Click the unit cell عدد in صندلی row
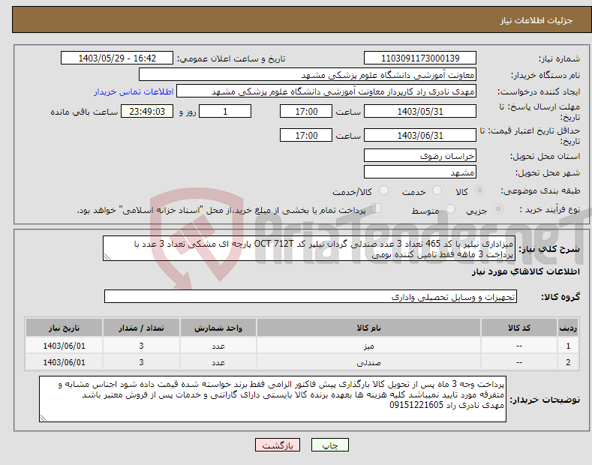The image size is (592, 465). [218, 362]
